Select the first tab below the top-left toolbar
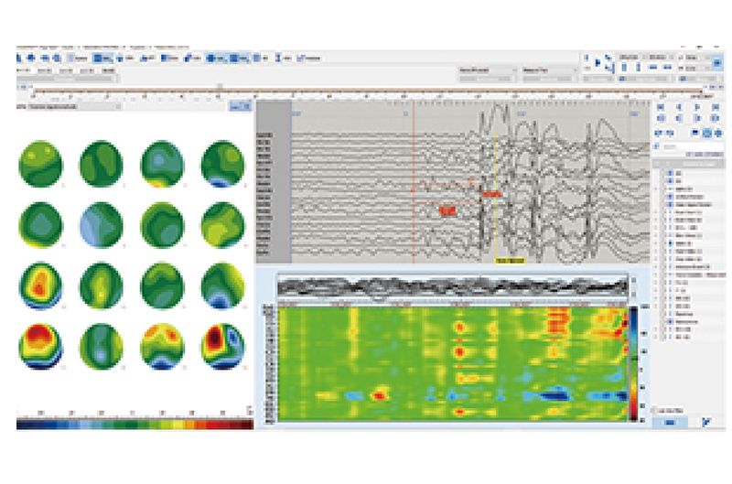This screenshot has height=484, width=732. coord(23,70)
